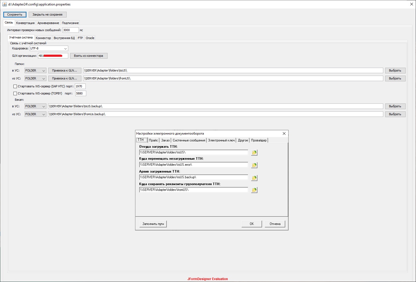
Task: Click Java icon in window title bar
Action: click(5, 4)
